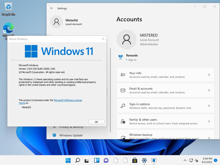220x165 pixels.
Task: Open Task View on taskbar
Action: tap(87, 160)
